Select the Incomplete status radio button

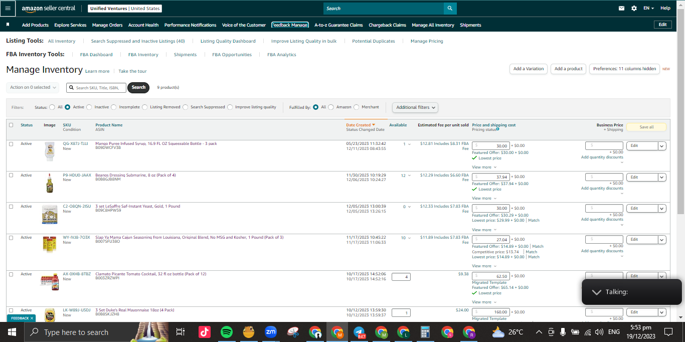114,107
